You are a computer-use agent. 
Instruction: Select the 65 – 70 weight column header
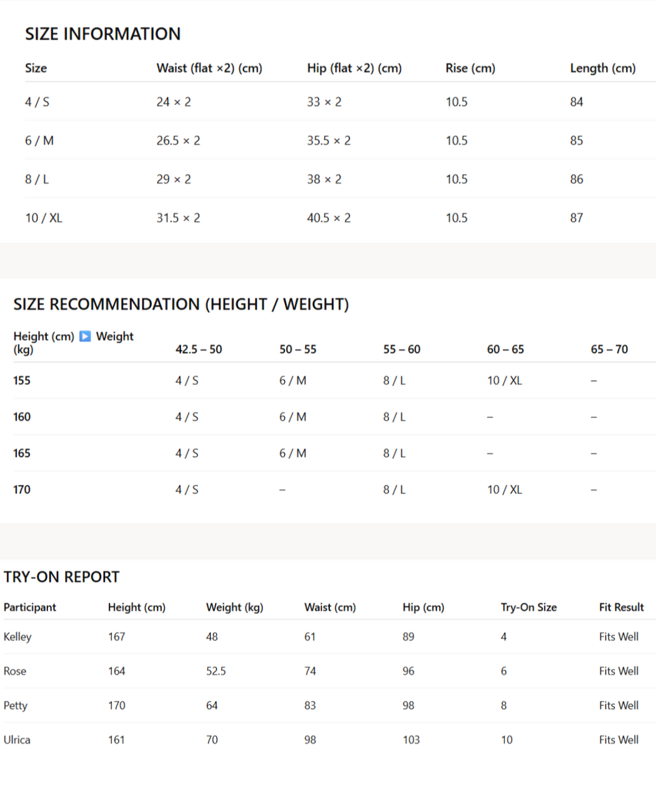[x=609, y=349]
